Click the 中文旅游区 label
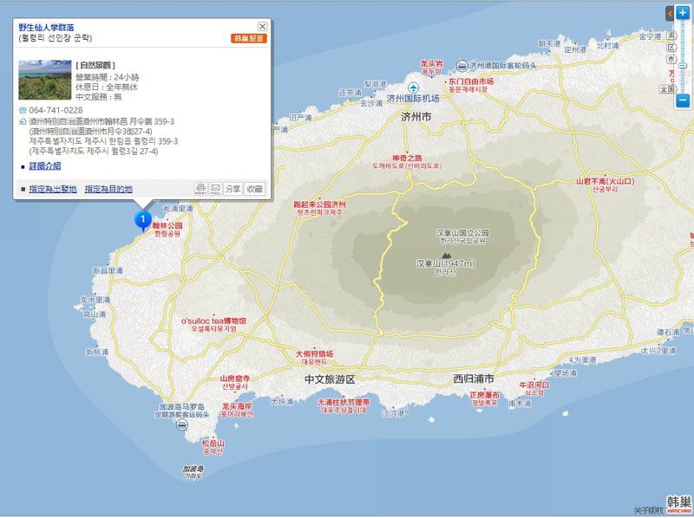Viewport: 694px width, 518px height. 330,379
